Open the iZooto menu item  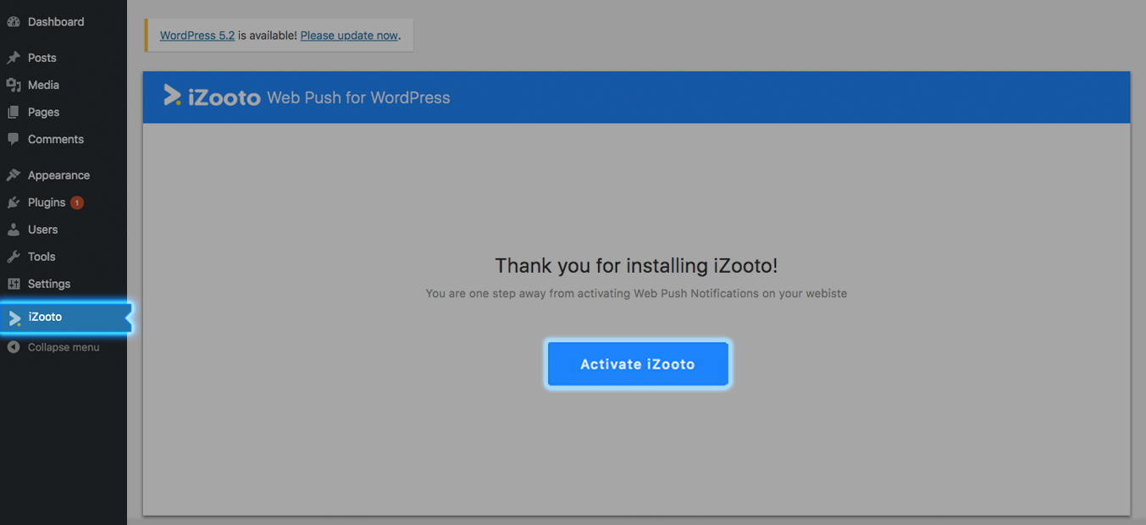coord(45,317)
